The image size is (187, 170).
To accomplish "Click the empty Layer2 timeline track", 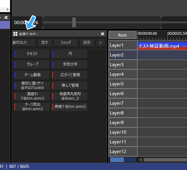I will click(x=162, y=55).
